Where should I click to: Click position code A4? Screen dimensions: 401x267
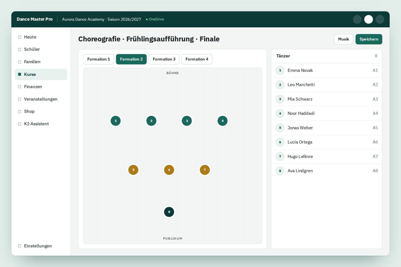point(375,113)
